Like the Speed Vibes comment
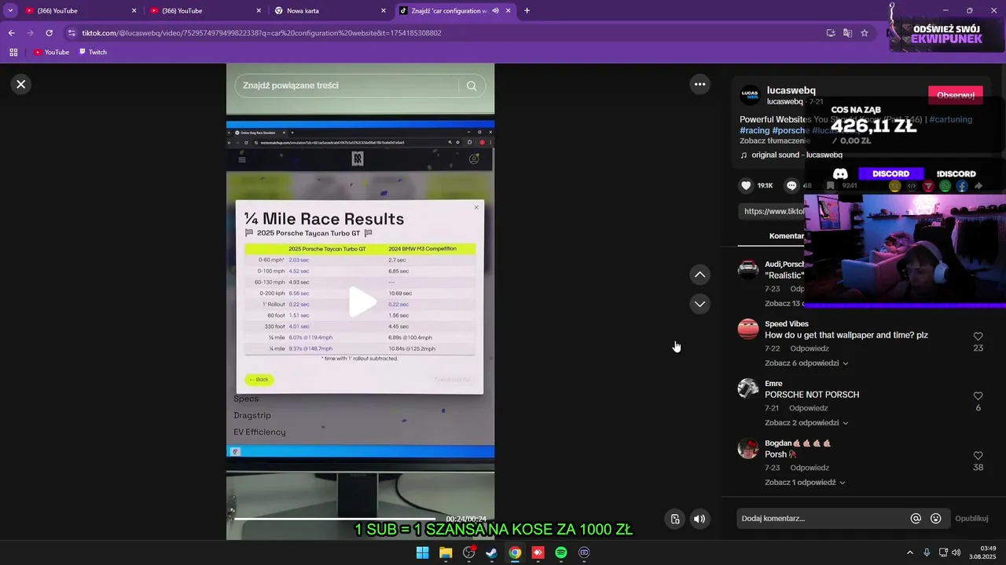 coord(978,337)
